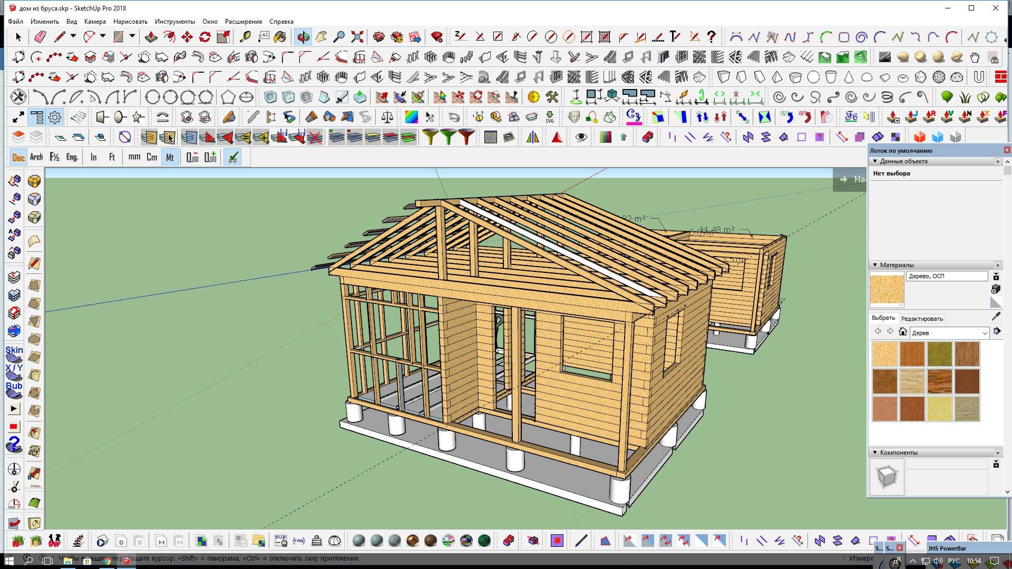Open the Инструменты menu
Screen dimensions: 1012x569
(175, 22)
